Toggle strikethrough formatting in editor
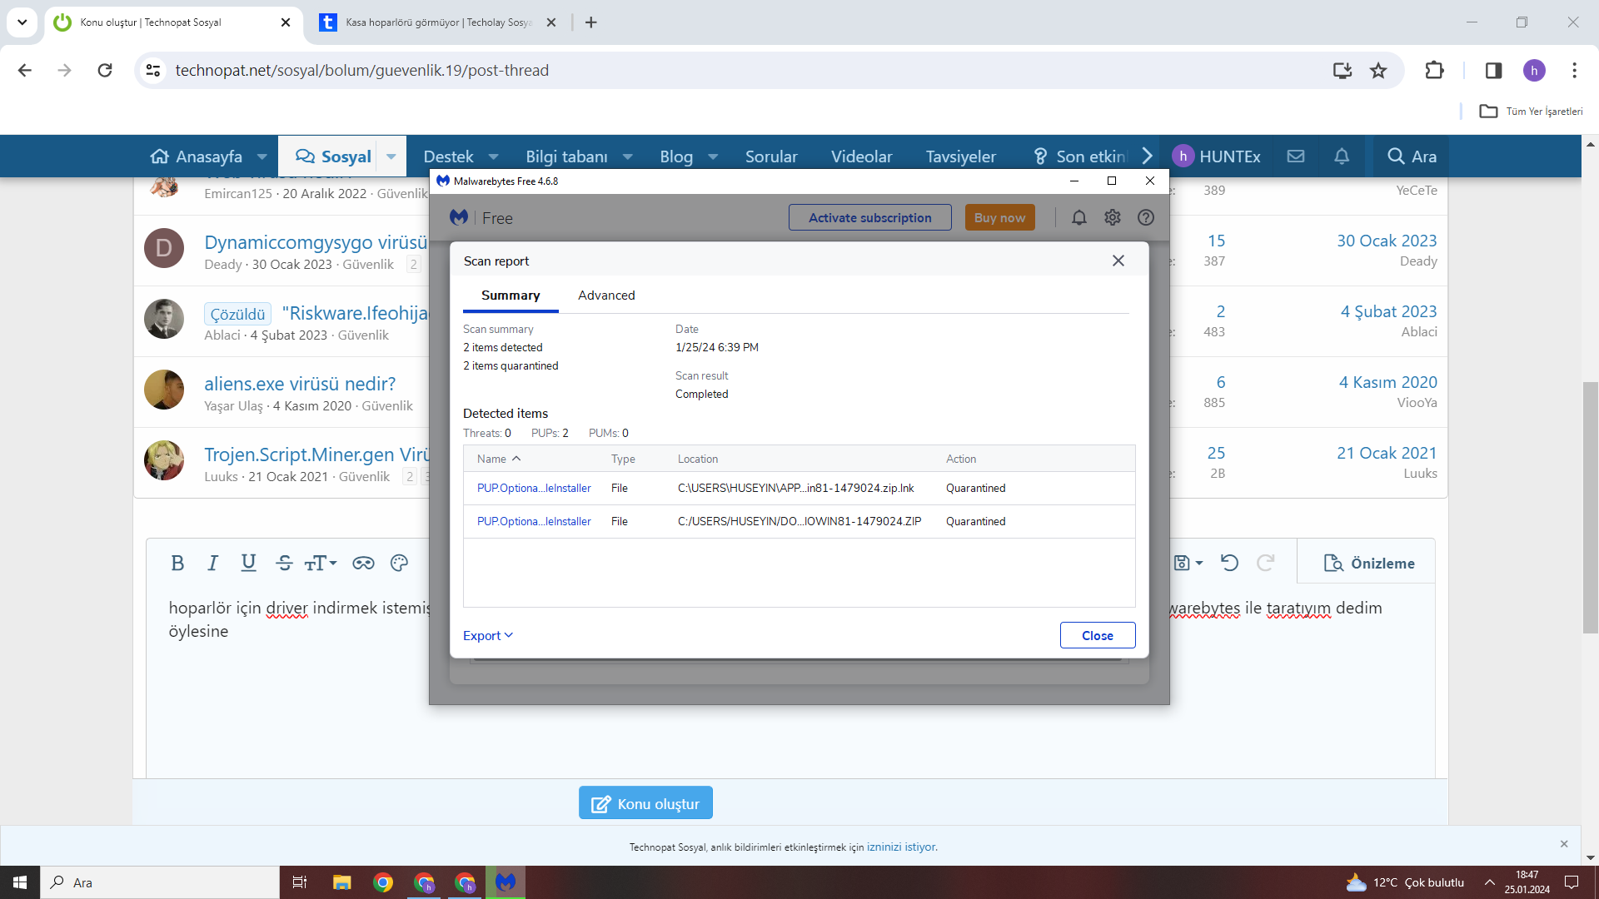 [284, 564]
